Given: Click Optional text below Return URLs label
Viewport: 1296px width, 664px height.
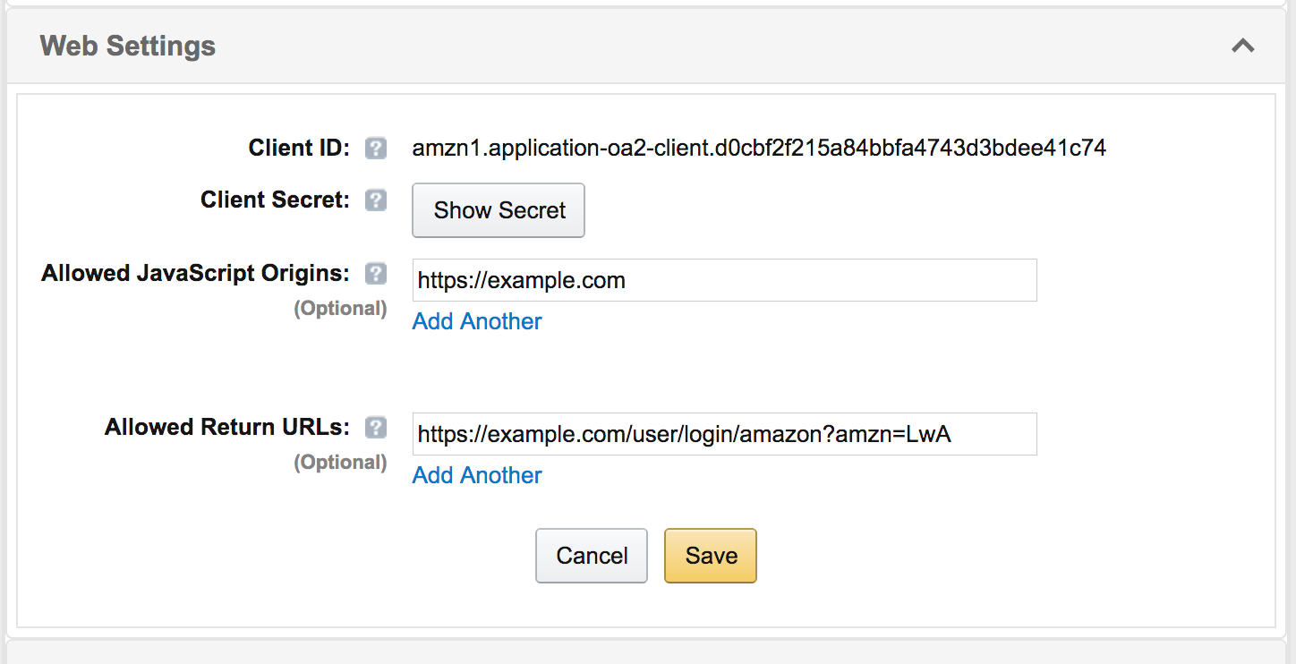Looking at the screenshot, I should 340,462.
